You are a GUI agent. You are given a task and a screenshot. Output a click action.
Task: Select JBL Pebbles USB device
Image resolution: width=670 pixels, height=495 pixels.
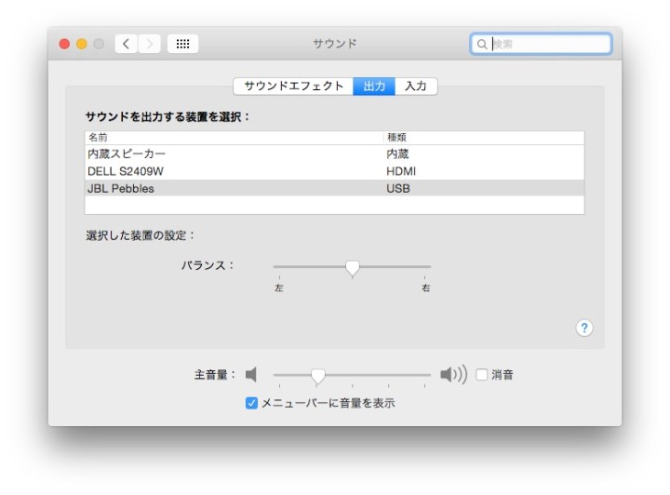121,188
